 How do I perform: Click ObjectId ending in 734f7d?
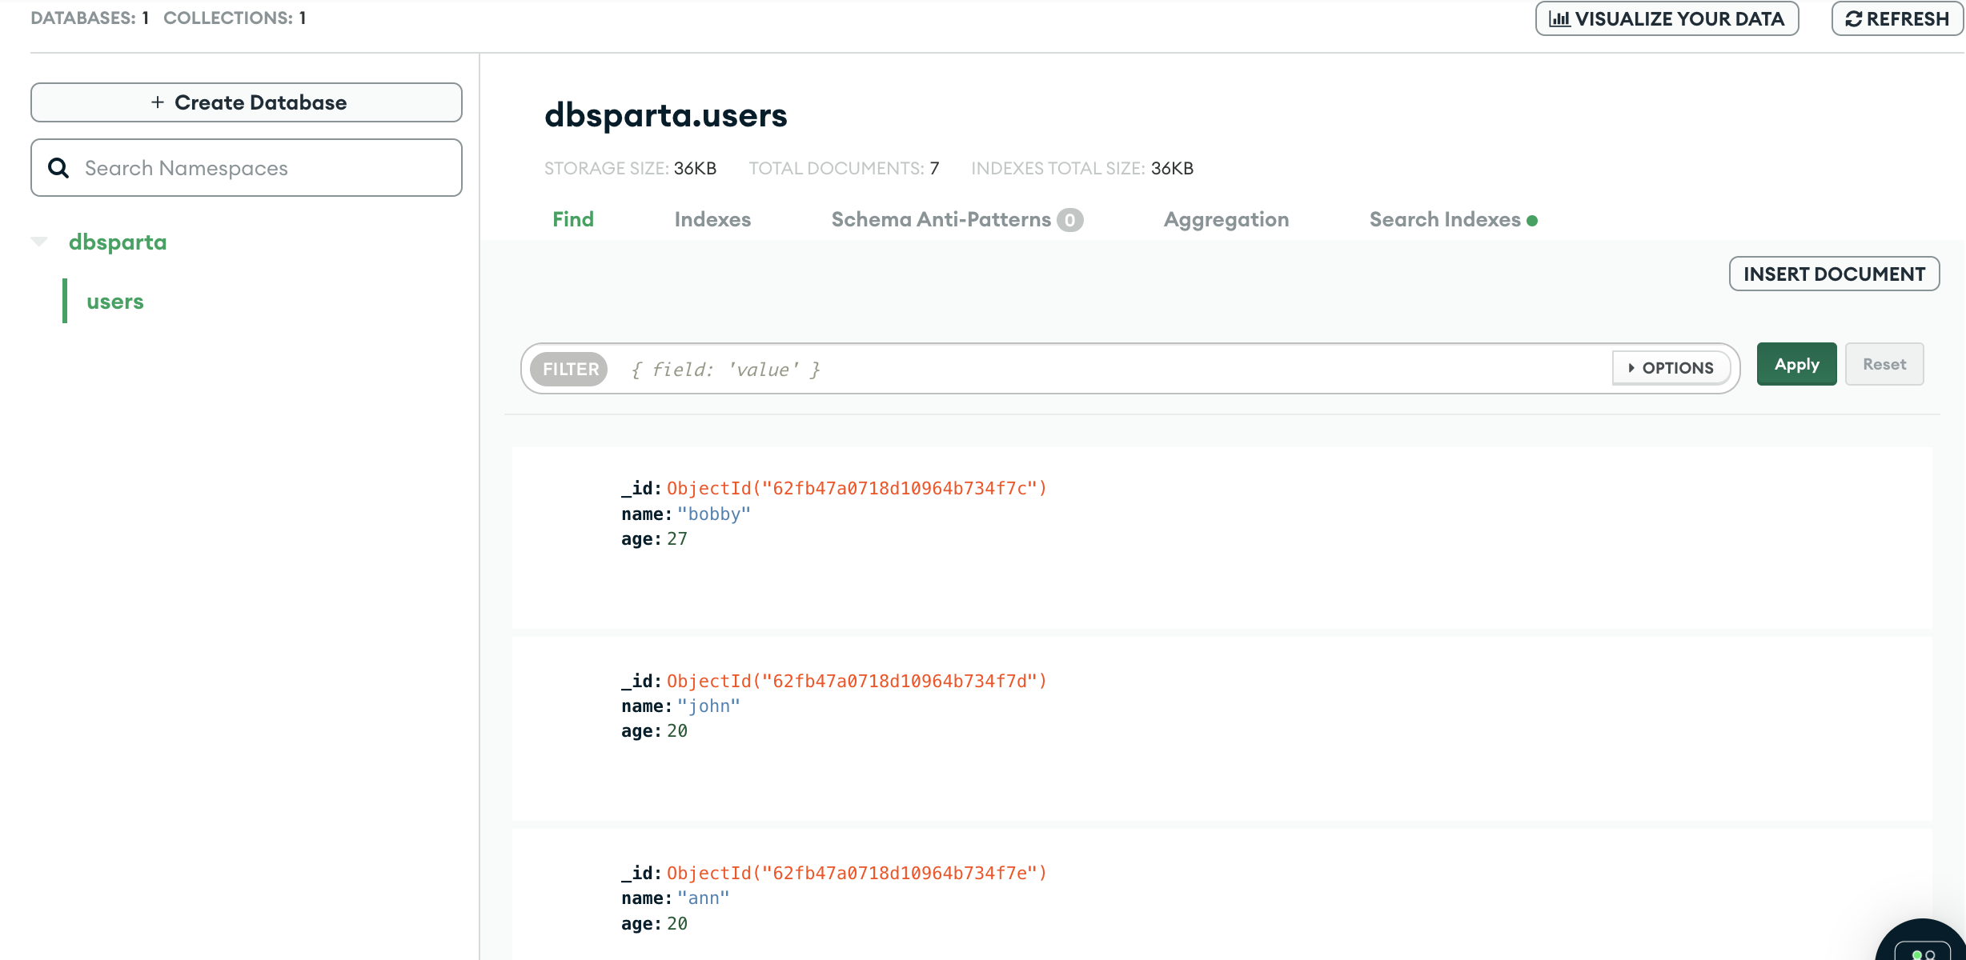[x=857, y=681]
